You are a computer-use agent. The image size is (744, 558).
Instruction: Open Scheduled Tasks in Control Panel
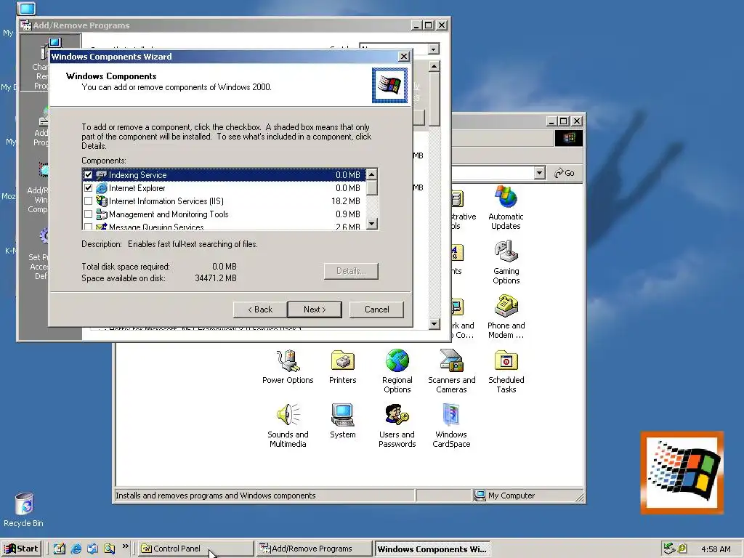point(506,371)
